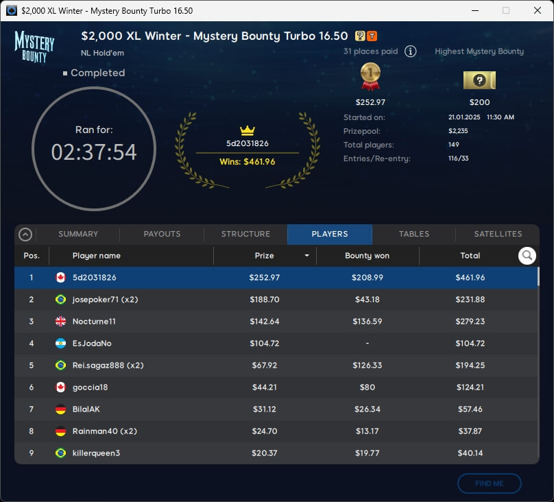The image size is (554, 502).
Task: Click the $80 bounty won cell
Action: click(x=368, y=387)
